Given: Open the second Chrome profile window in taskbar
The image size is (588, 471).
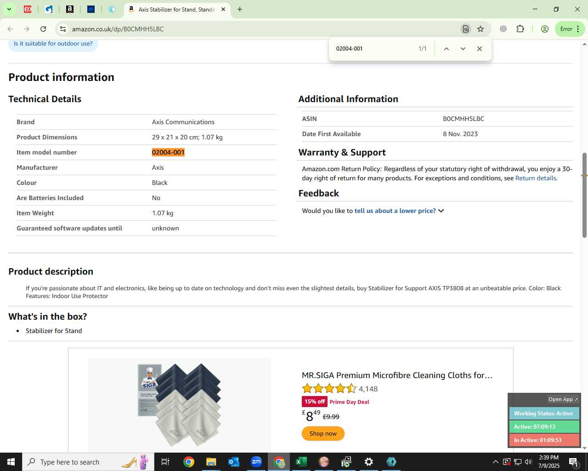Looking at the screenshot, I should [x=279, y=462].
